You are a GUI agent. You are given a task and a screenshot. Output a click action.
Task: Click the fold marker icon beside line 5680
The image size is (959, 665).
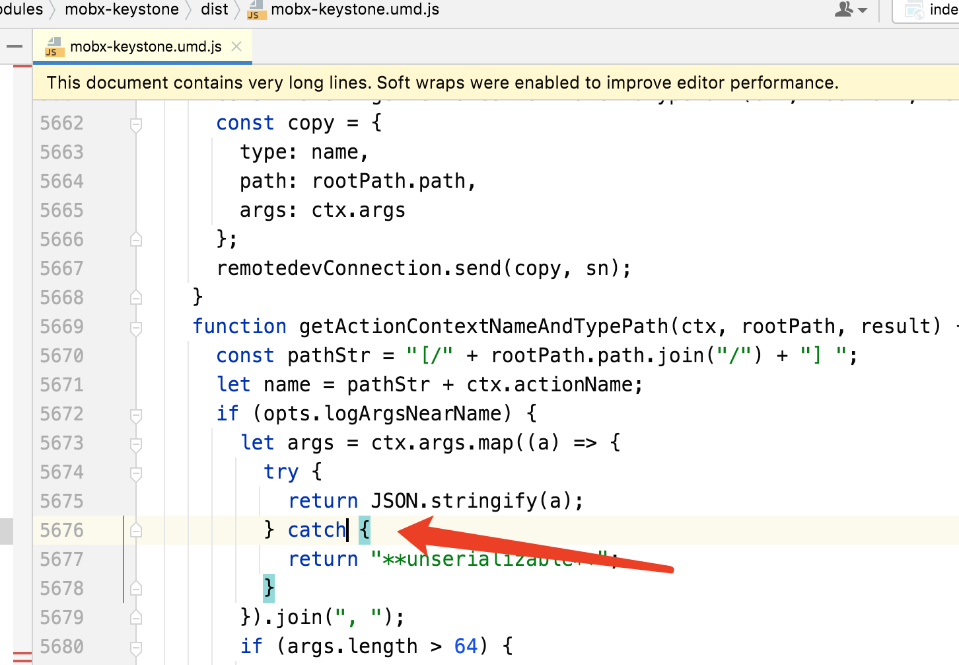135,646
